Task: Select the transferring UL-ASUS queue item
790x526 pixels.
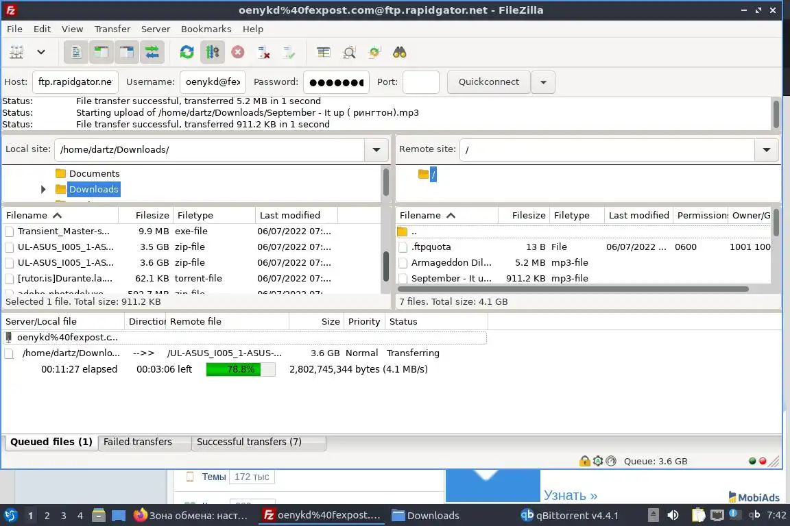Action: click(x=244, y=353)
